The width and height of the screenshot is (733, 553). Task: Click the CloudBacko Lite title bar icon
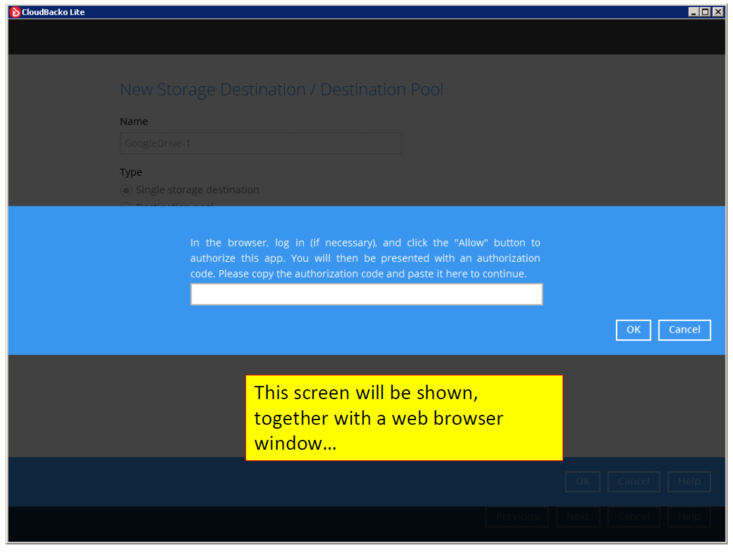click(15, 12)
